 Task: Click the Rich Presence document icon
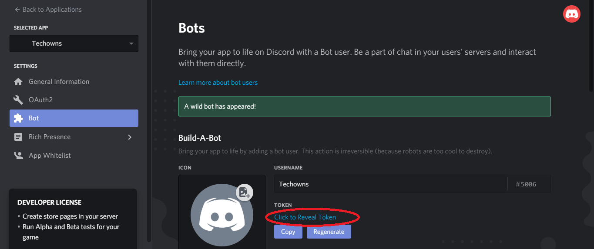click(18, 137)
